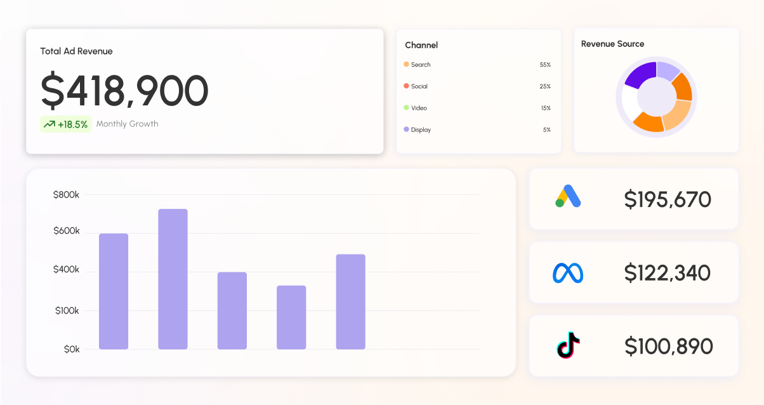The height and width of the screenshot is (405, 764).
Task: Click the Search channel row label
Action: pyautogui.click(x=421, y=65)
